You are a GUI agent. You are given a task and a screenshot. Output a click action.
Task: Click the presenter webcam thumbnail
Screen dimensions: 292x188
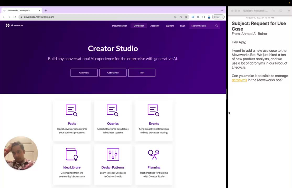[21, 153]
